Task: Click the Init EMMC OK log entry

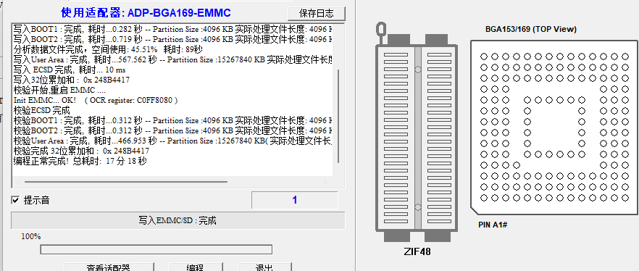Action: pos(96,100)
